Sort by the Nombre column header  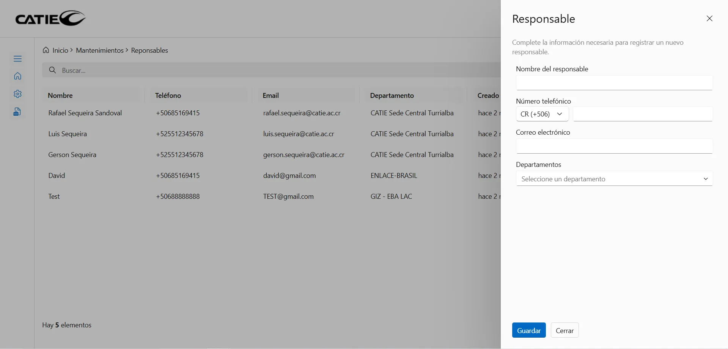(x=60, y=96)
